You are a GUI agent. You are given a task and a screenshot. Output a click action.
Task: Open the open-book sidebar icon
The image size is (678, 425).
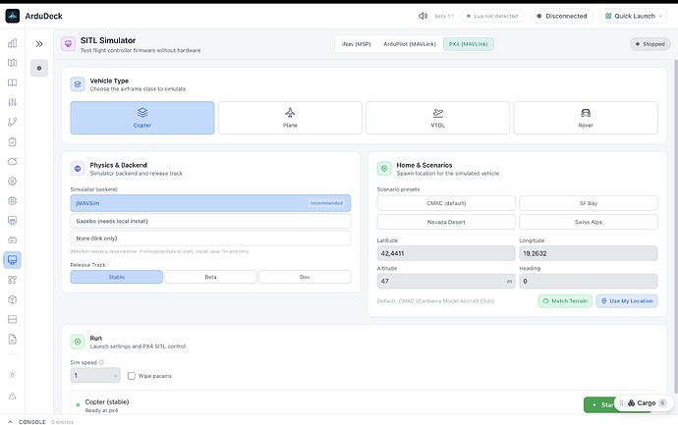pyautogui.click(x=13, y=82)
